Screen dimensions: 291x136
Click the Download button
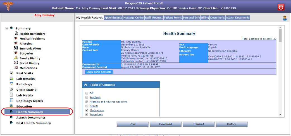pos(166,124)
